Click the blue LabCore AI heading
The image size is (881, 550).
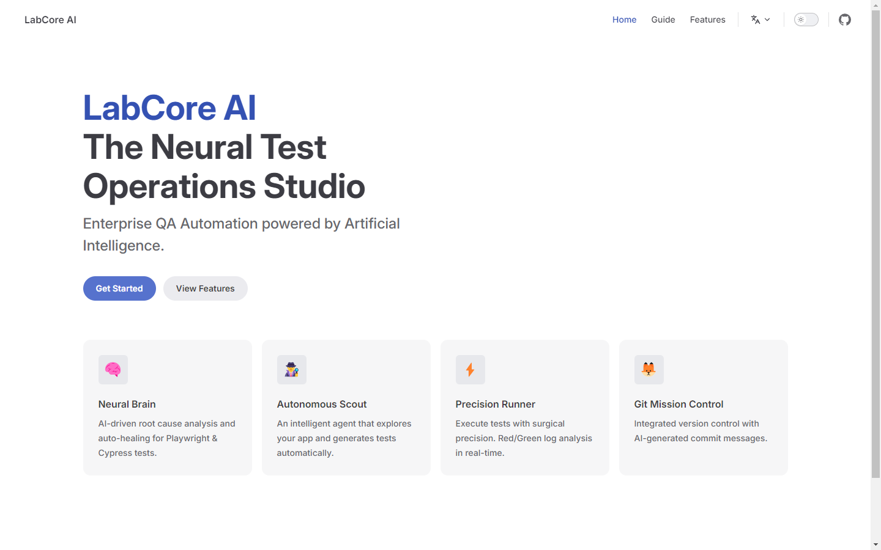pyautogui.click(x=169, y=108)
